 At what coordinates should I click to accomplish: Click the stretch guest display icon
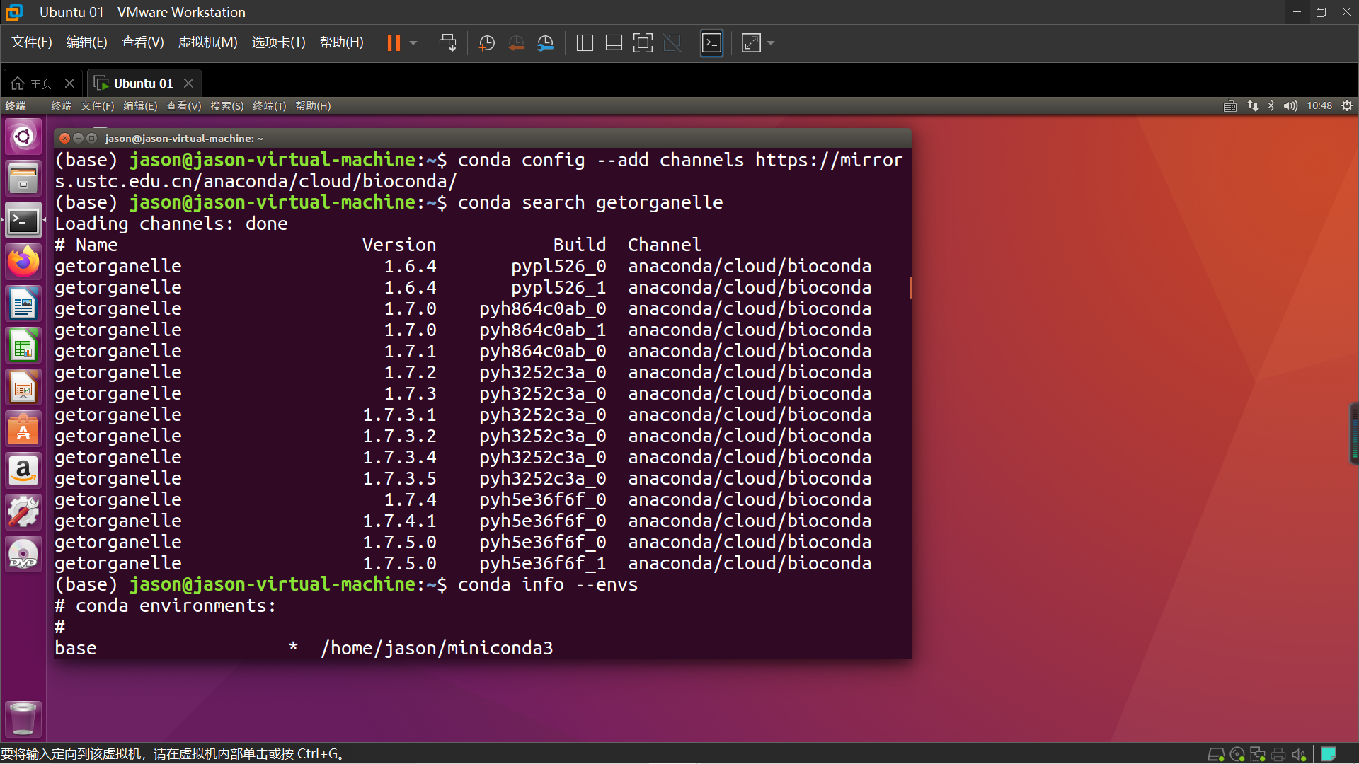click(751, 43)
